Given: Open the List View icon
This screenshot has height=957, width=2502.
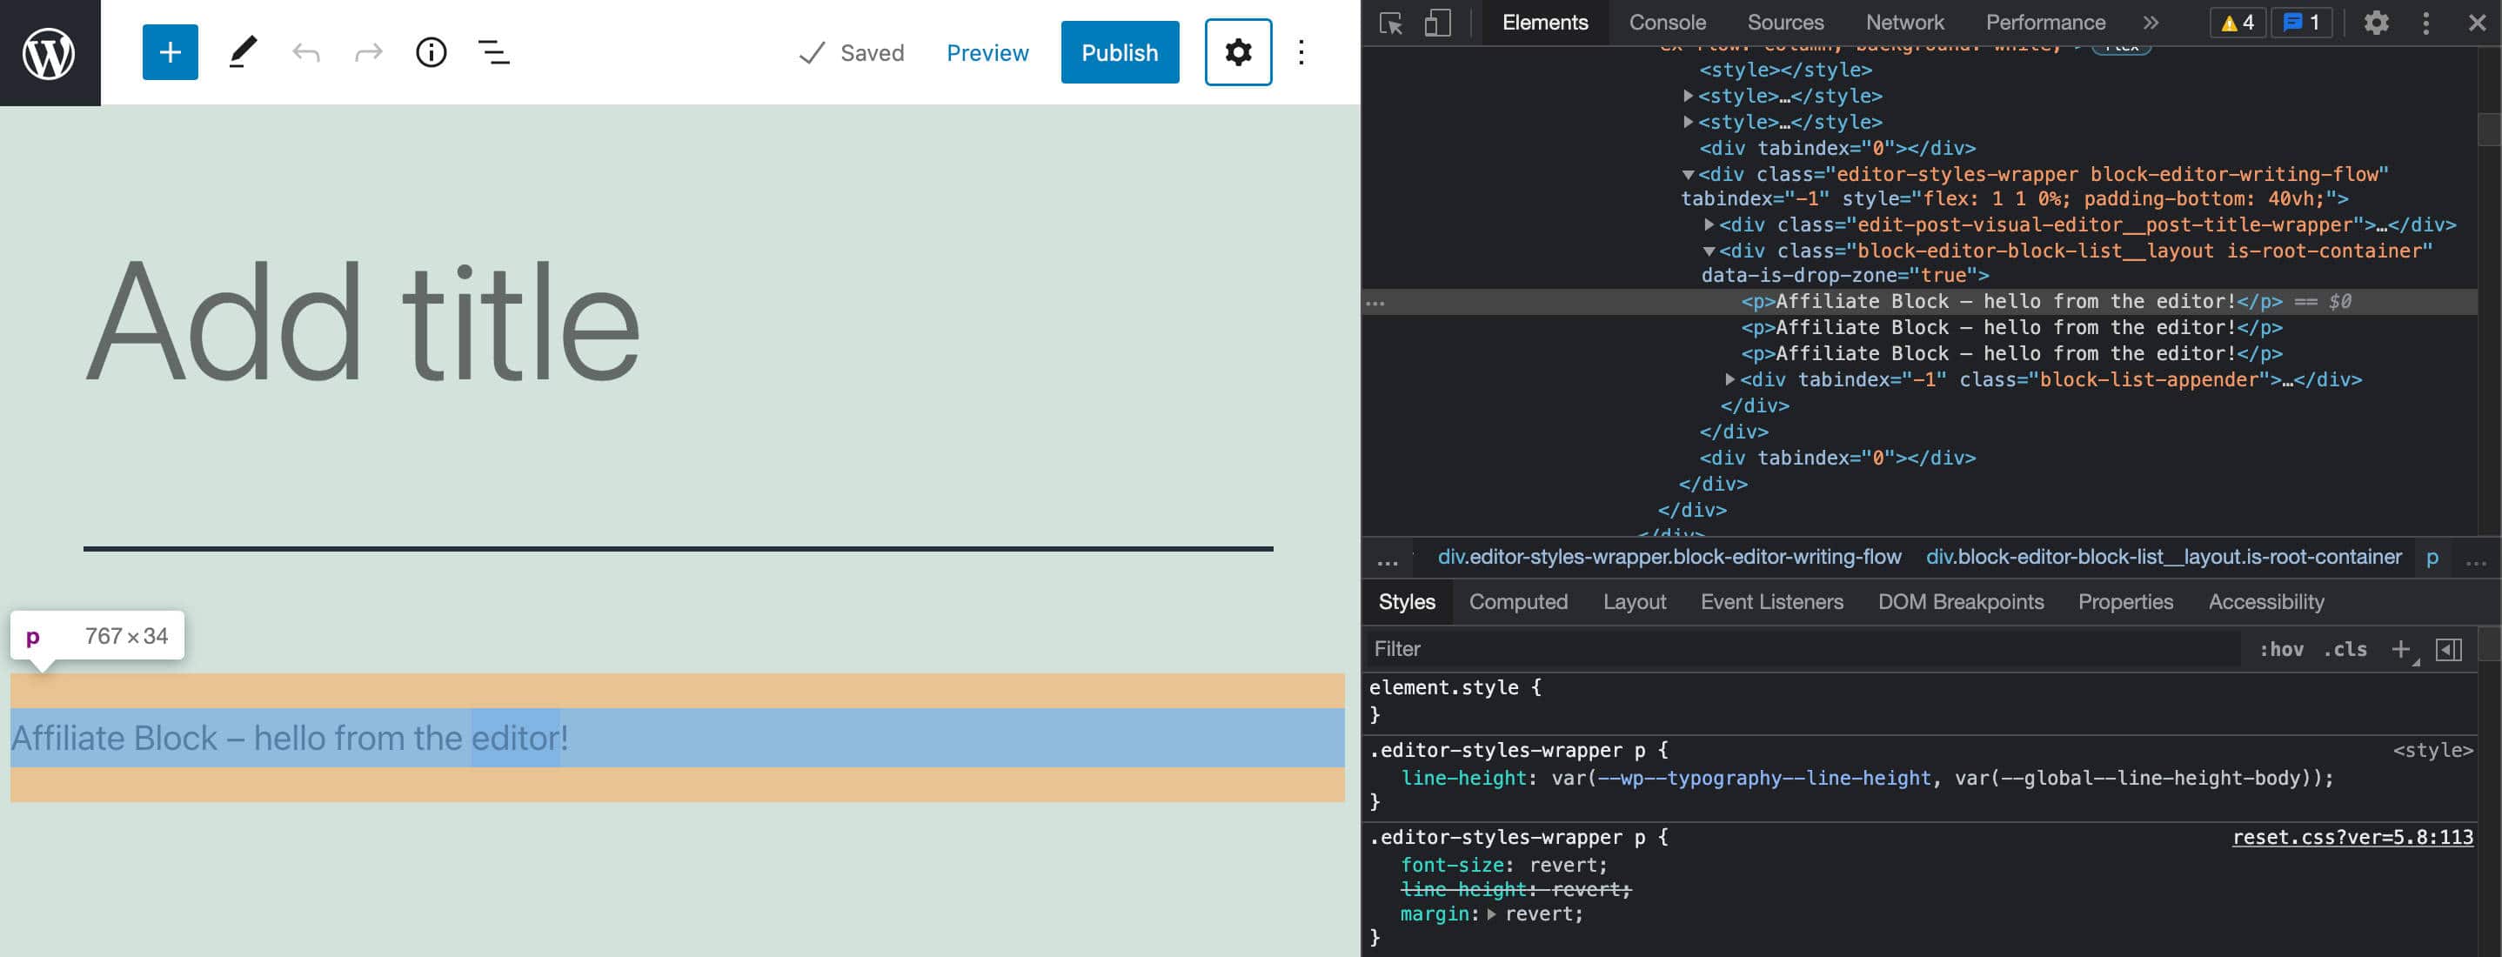Looking at the screenshot, I should pyautogui.click(x=493, y=52).
